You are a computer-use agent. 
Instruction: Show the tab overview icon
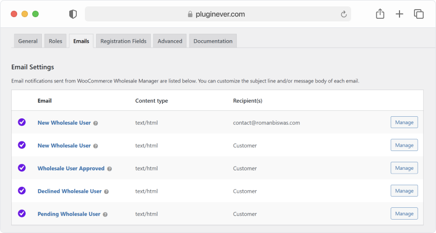(x=419, y=14)
